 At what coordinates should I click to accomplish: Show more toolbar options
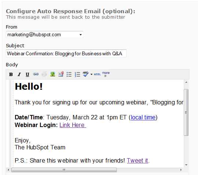click(106, 74)
